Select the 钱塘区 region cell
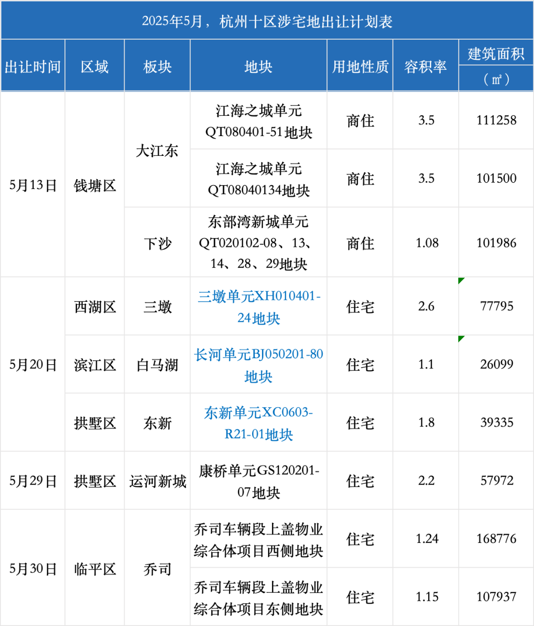The width and height of the screenshot is (534, 626). click(94, 185)
